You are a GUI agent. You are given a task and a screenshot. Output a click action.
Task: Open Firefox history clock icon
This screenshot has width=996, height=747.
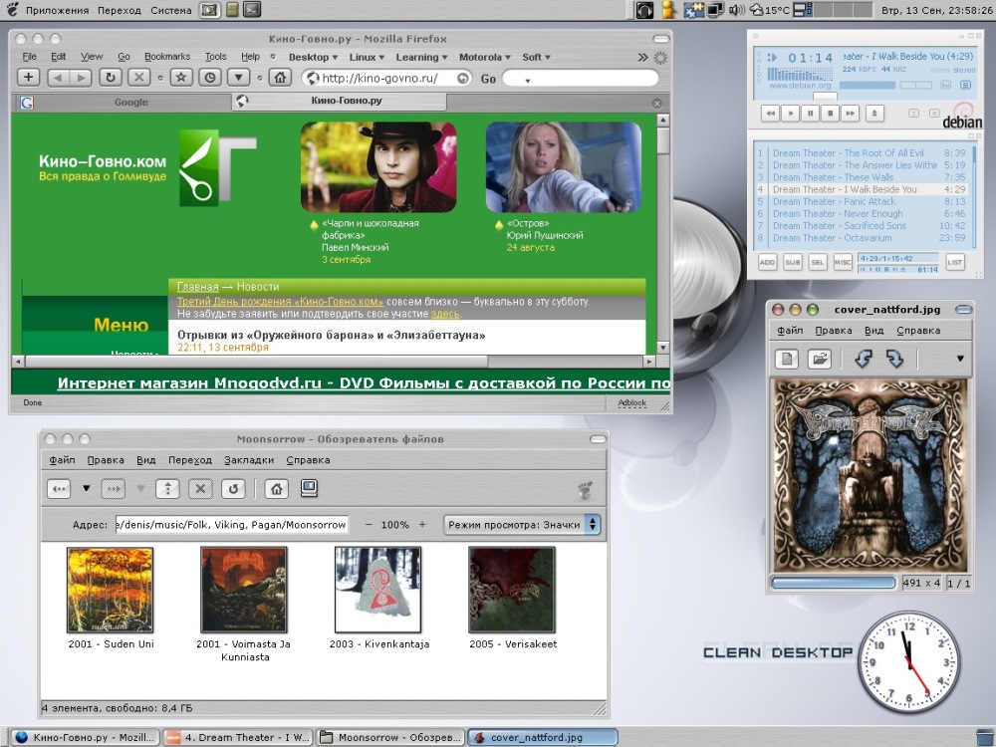[x=209, y=78]
